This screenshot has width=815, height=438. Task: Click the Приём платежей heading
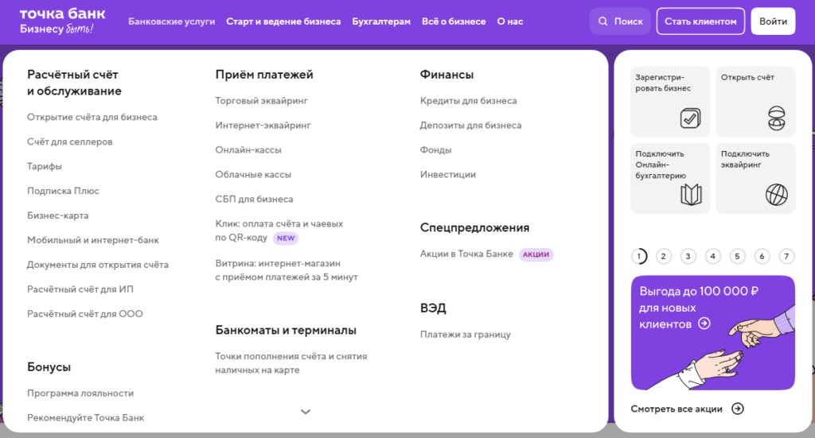[264, 75]
